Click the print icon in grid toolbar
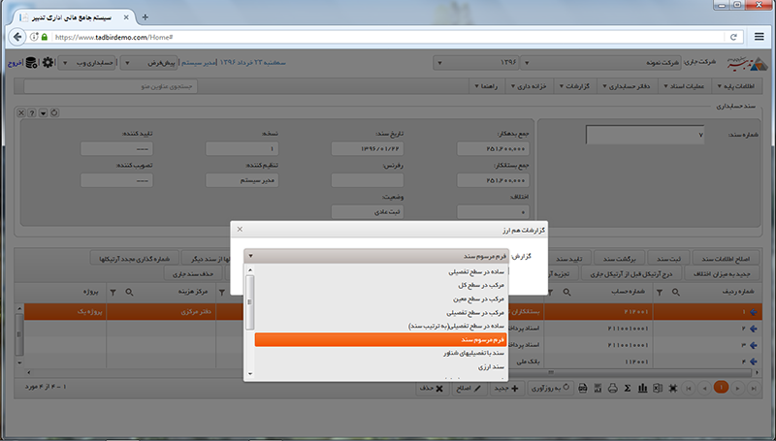Image resolution: width=776 pixels, height=441 pixels. click(612, 388)
